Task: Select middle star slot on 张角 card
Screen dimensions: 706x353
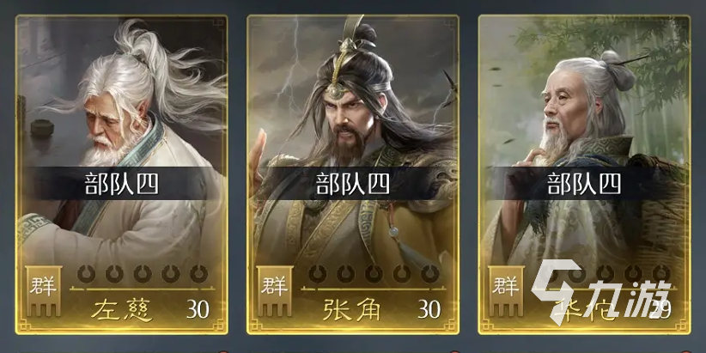Action: (x=374, y=273)
